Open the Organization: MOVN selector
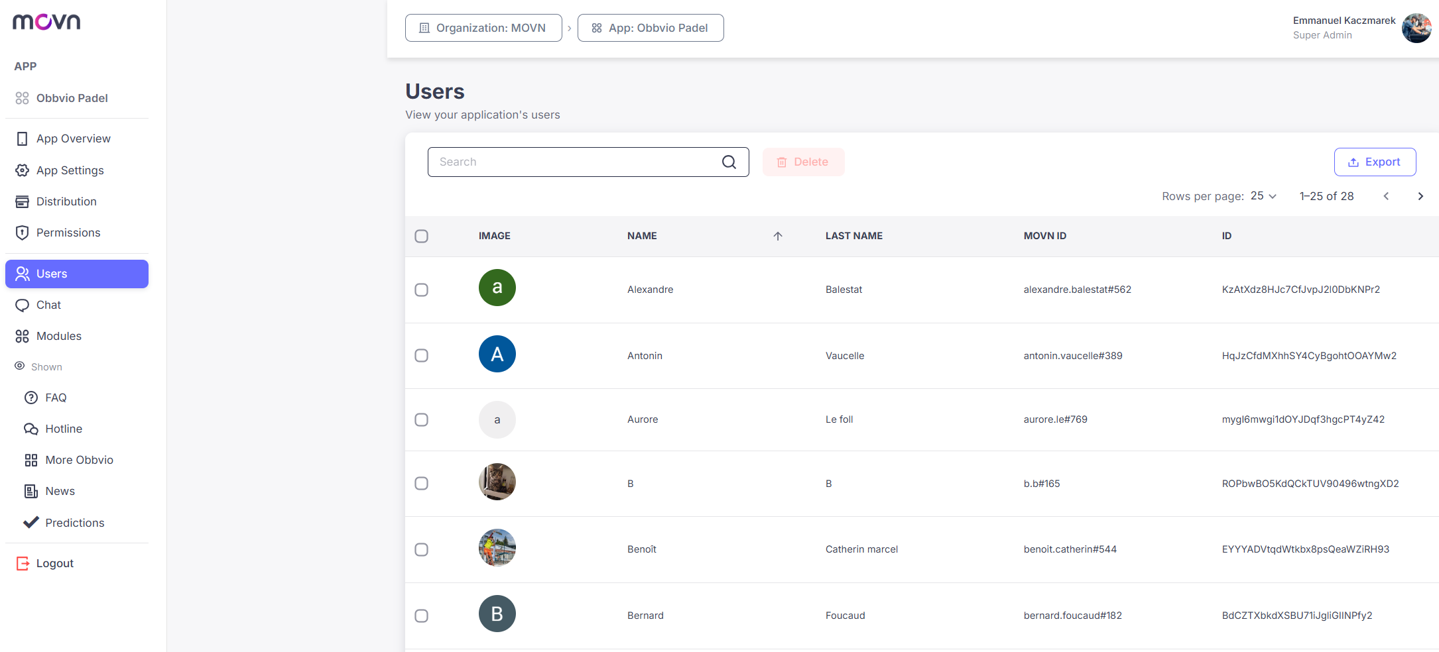This screenshot has width=1439, height=652. point(483,28)
